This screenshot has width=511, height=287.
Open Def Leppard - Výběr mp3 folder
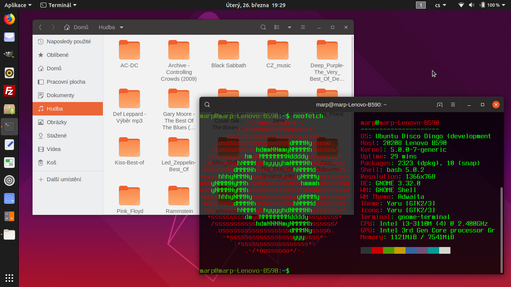click(x=129, y=106)
